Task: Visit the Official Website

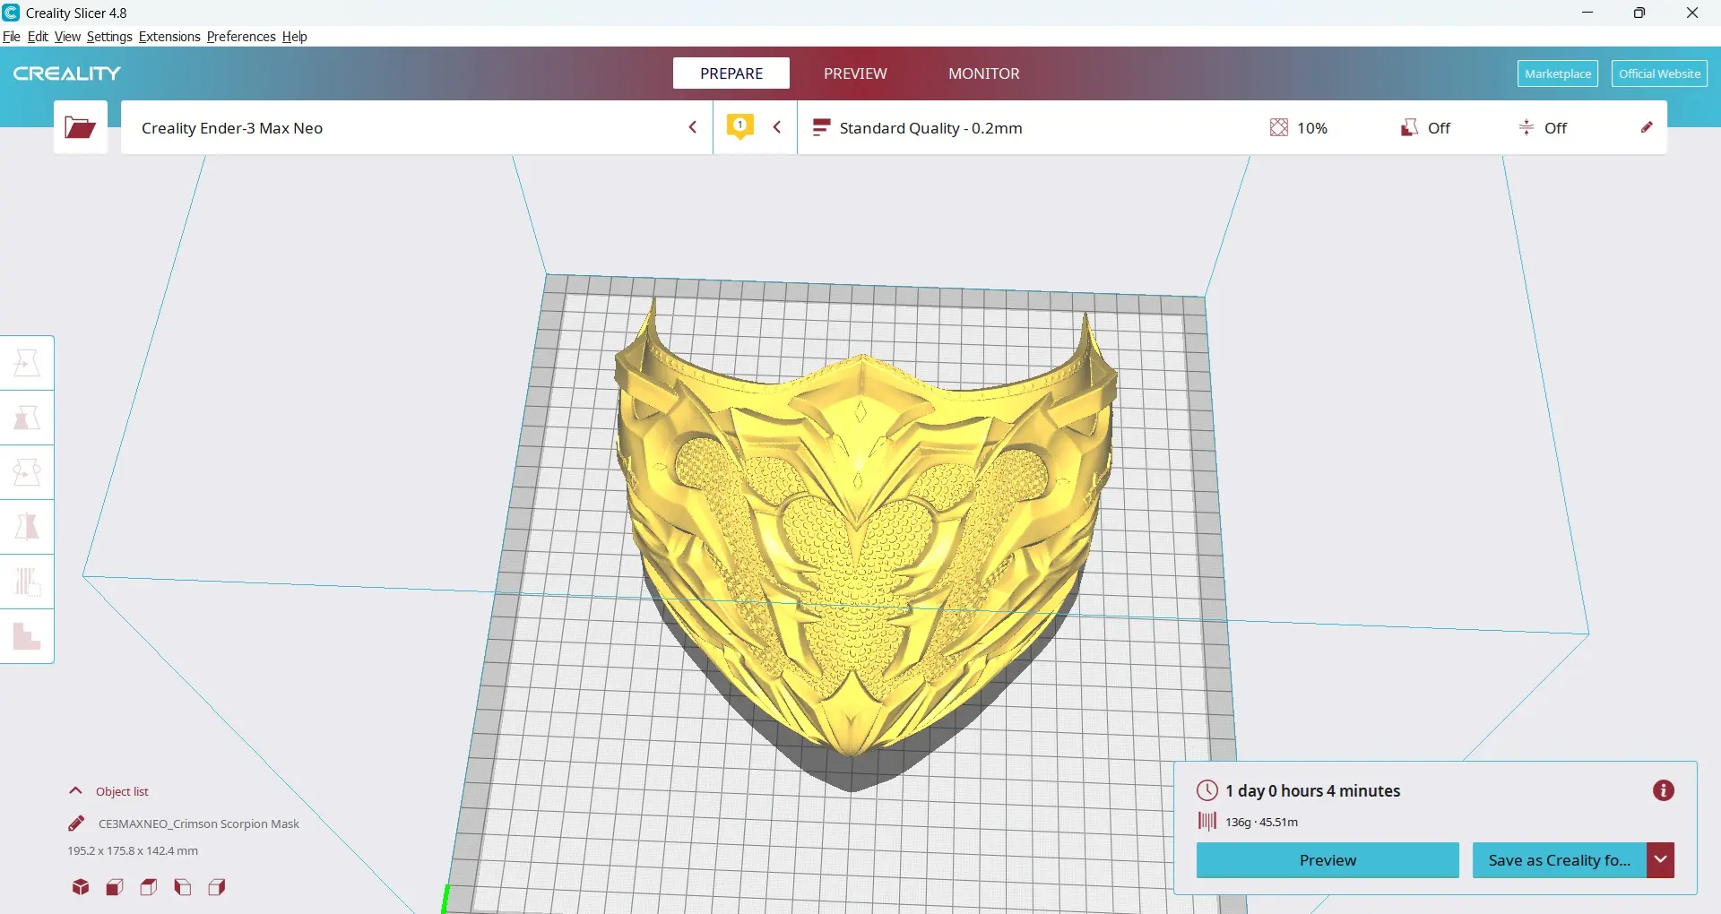Action: point(1659,73)
